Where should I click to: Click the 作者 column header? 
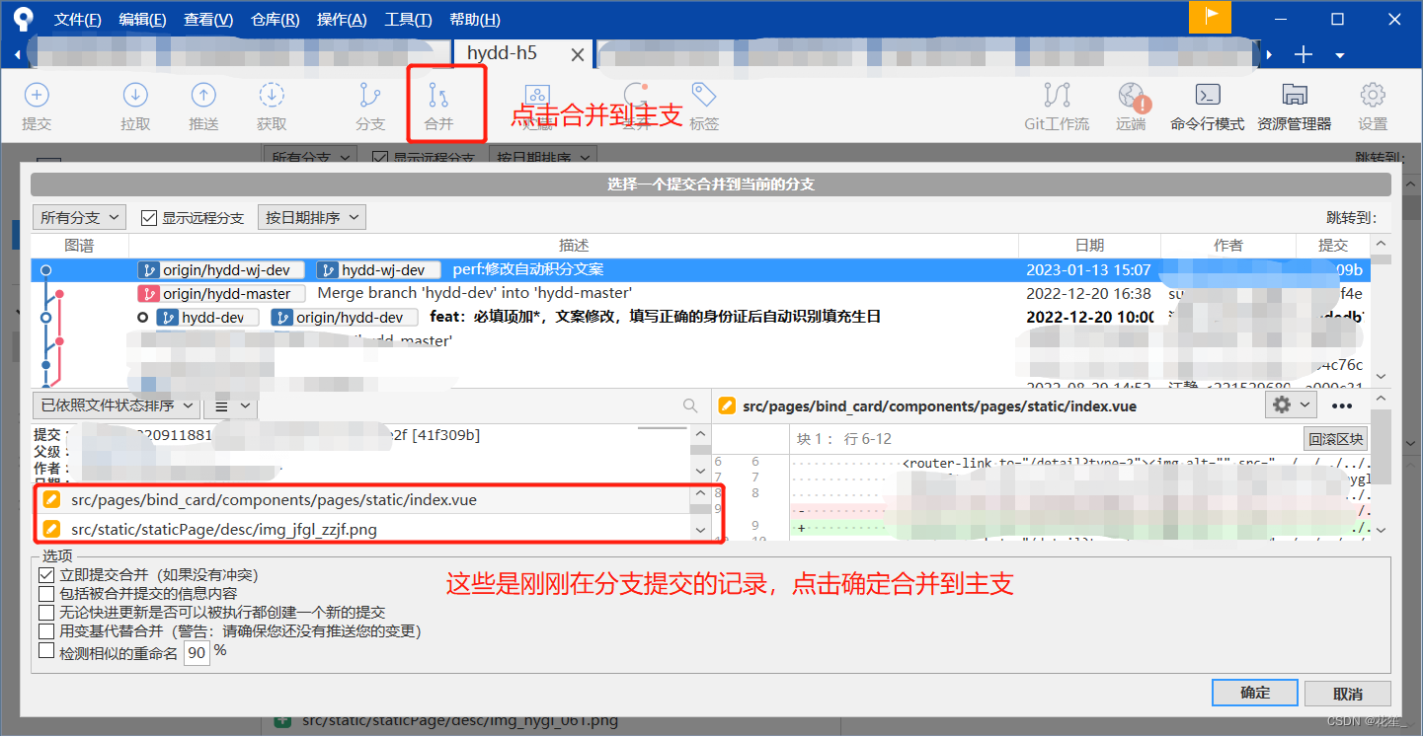[1228, 245]
